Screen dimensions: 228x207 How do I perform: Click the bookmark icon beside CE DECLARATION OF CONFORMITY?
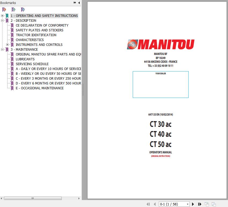point(12,25)
